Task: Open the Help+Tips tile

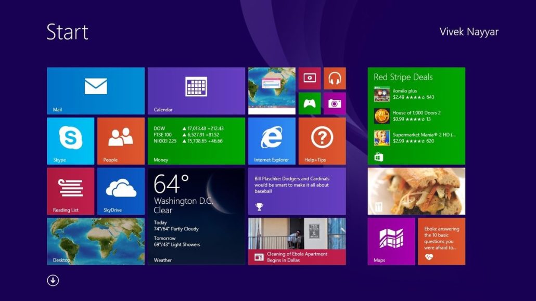Action: click(322, 141)
